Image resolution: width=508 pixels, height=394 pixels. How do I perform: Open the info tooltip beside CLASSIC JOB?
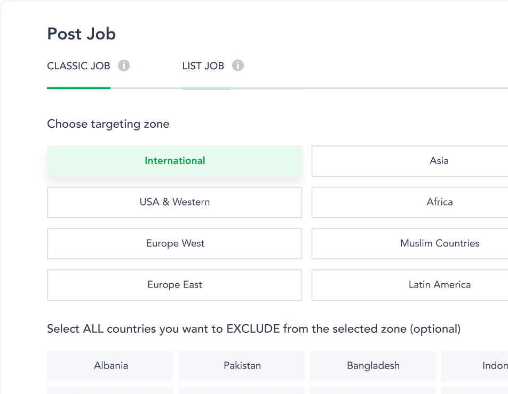[124, 65]
